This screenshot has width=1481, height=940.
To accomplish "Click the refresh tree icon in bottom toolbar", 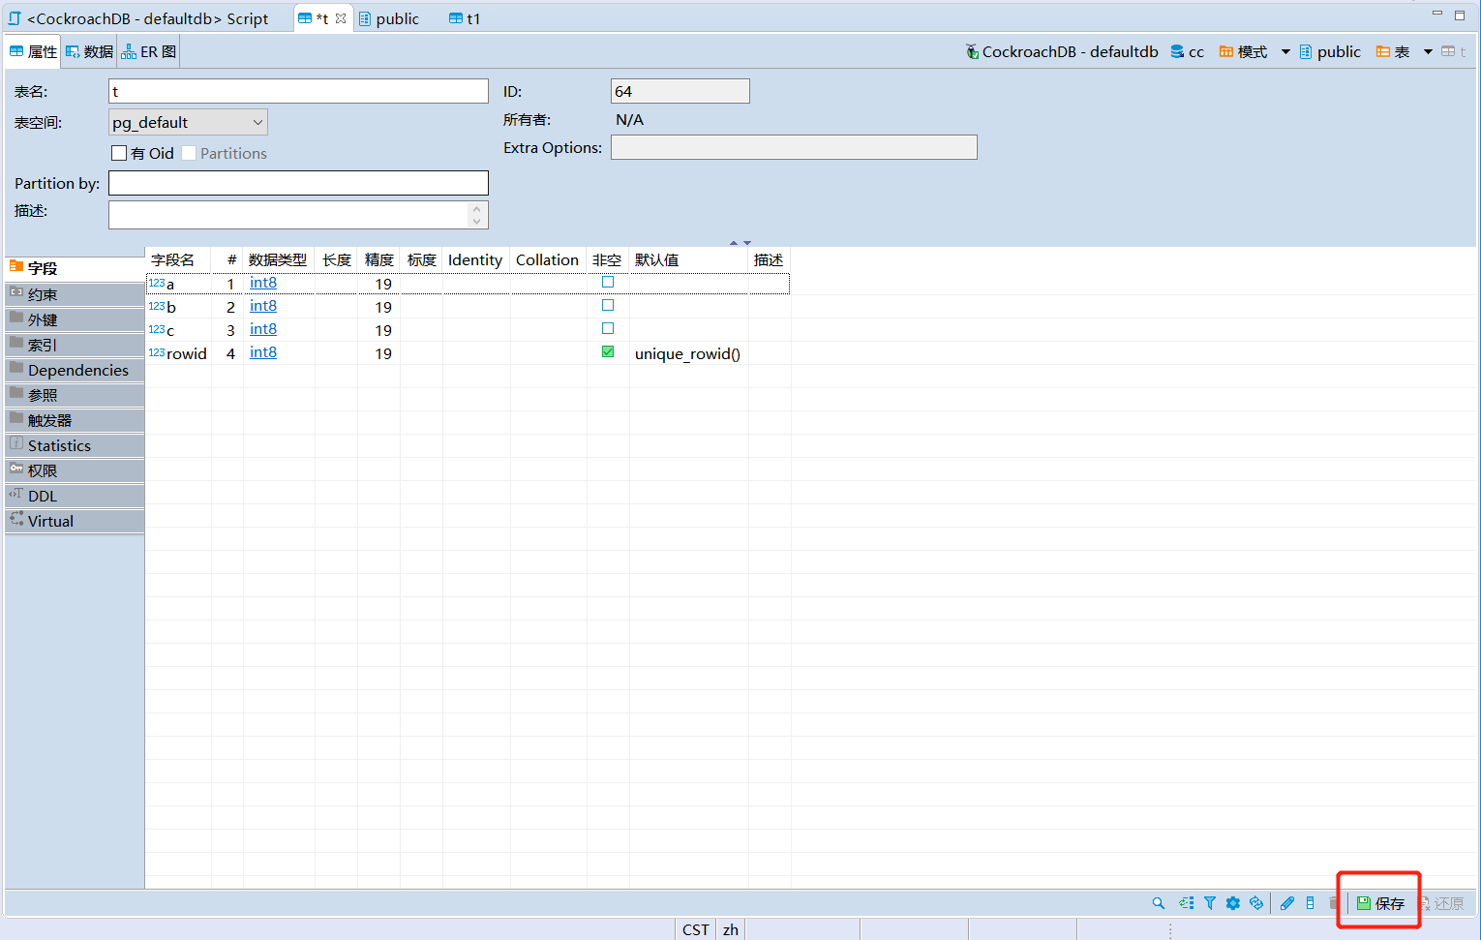I will [1186, 903].
